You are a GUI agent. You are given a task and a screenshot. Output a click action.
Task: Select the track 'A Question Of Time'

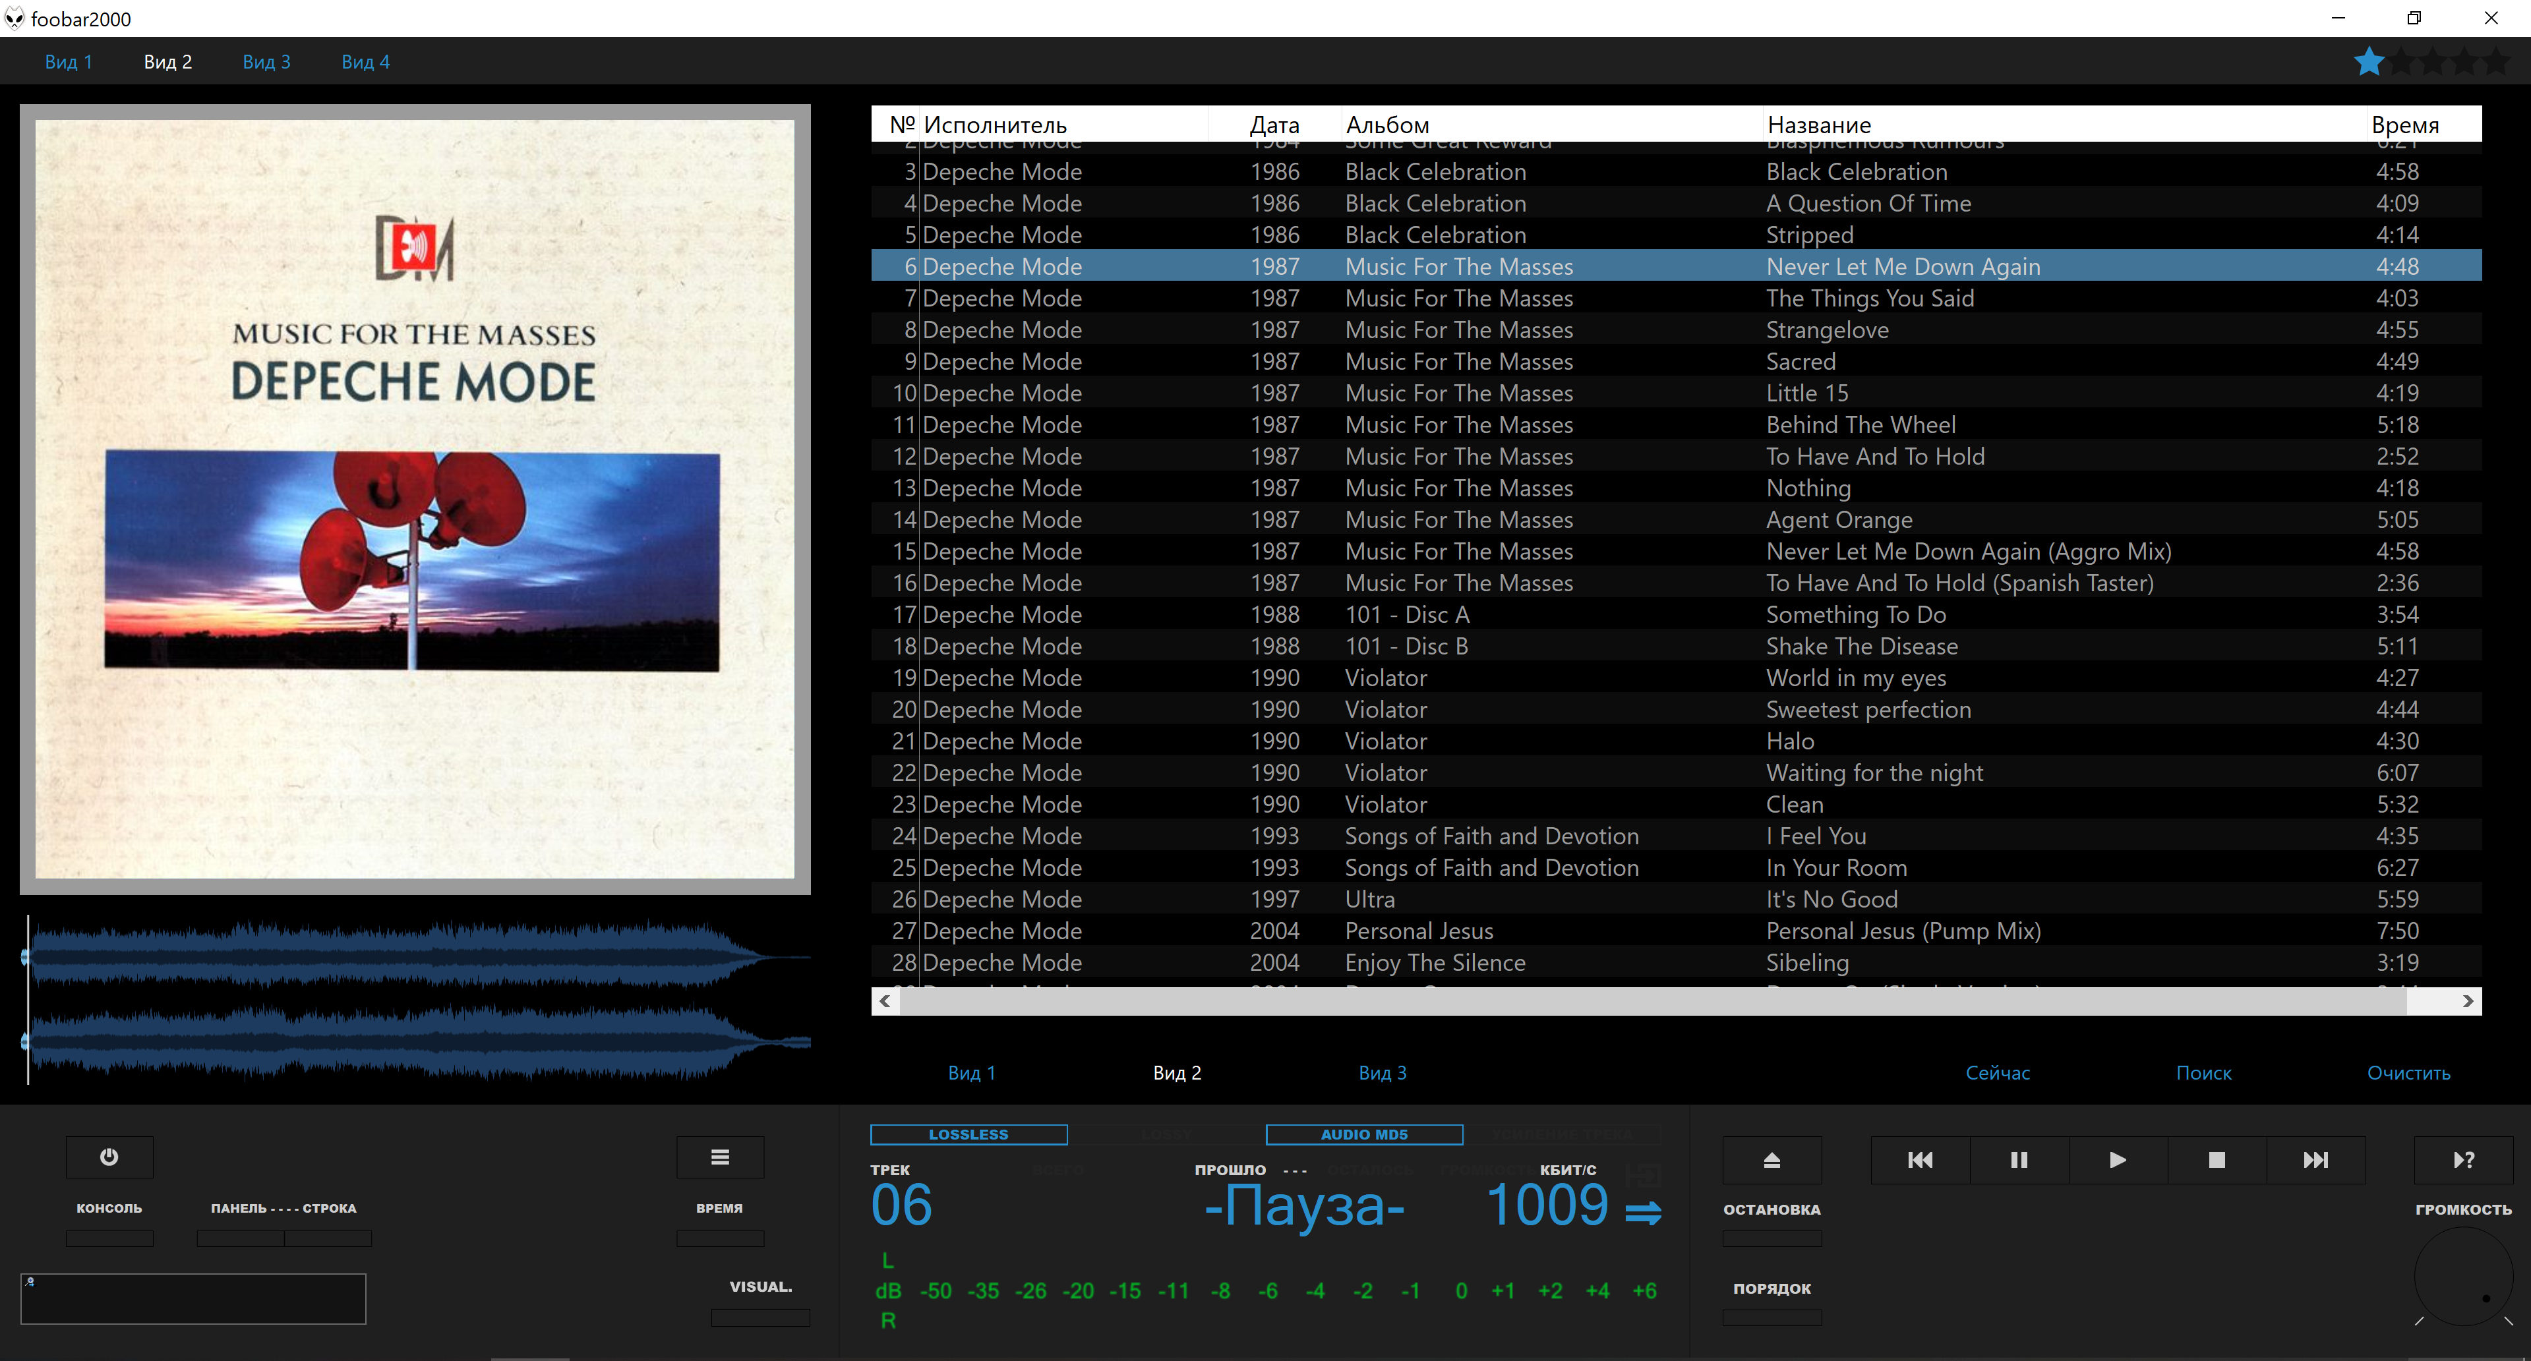pos(1676,203)
